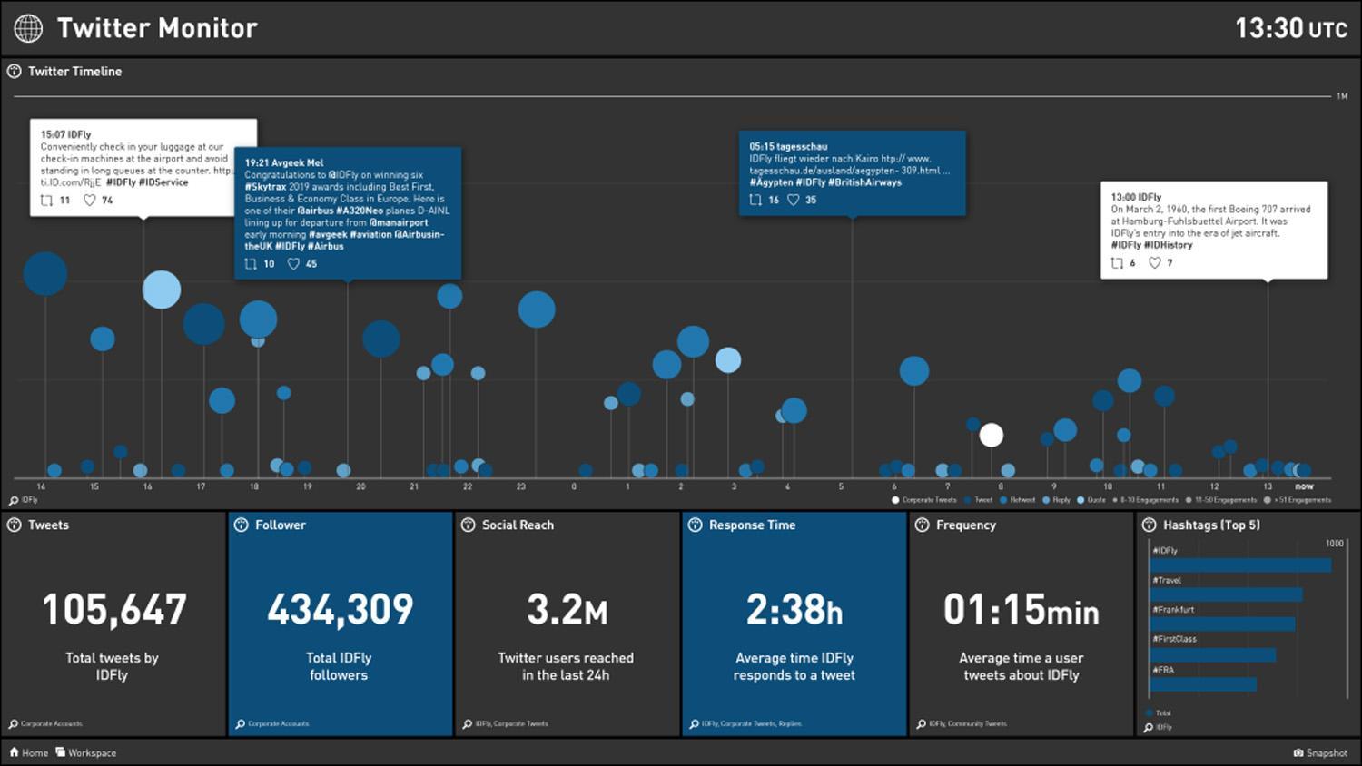
Task: Select the #IDFly bar in the Hashtags chart
Action: (x=1239, y=565)
